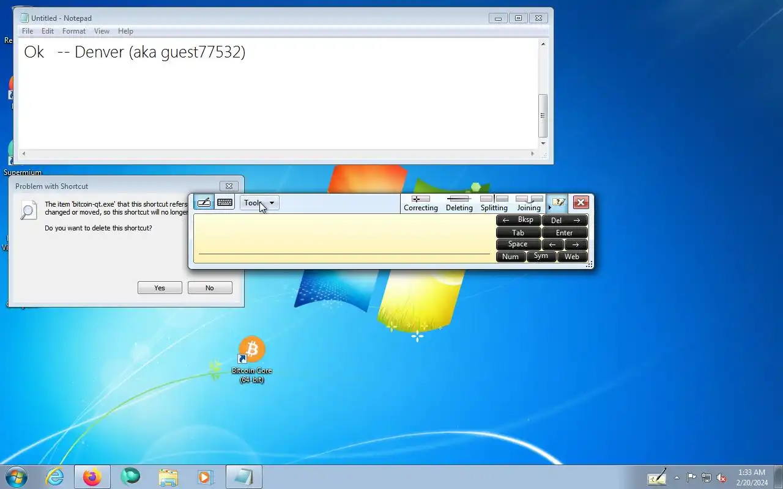Play the Deleting gesture demo
783x489 pixels.
459,204
